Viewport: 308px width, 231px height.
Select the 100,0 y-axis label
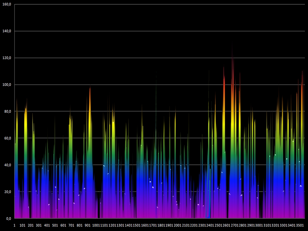click(x=7, y=85)
